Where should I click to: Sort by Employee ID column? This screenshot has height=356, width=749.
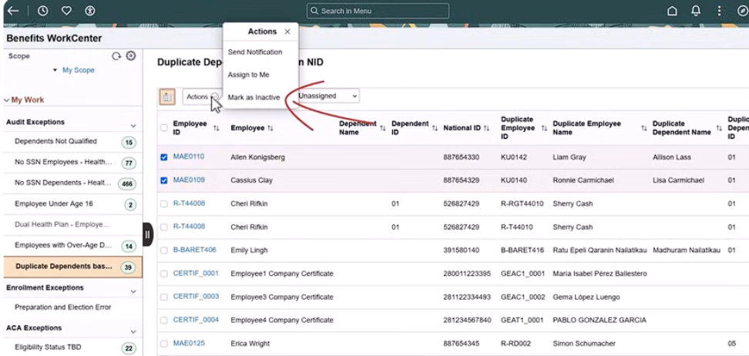coord(216,128)
